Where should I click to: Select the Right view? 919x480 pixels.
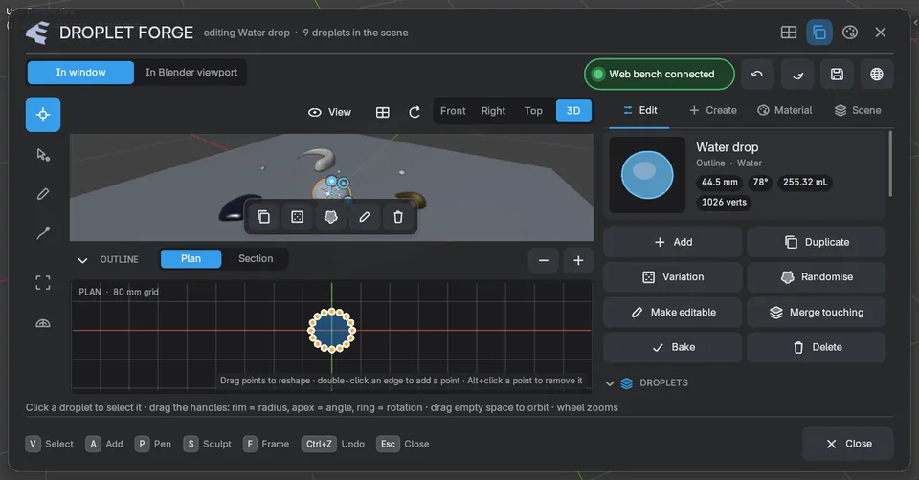494,111
